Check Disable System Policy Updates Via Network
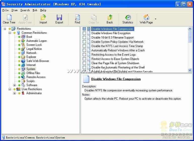 (x=84, y=42)
